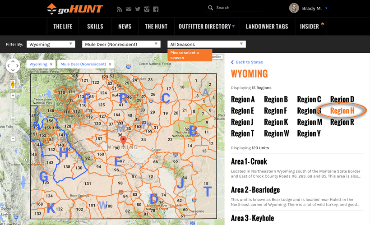Viewport: 370px width, 225px height.
Task: Open the Instagram icon
Action: [147, 9]
